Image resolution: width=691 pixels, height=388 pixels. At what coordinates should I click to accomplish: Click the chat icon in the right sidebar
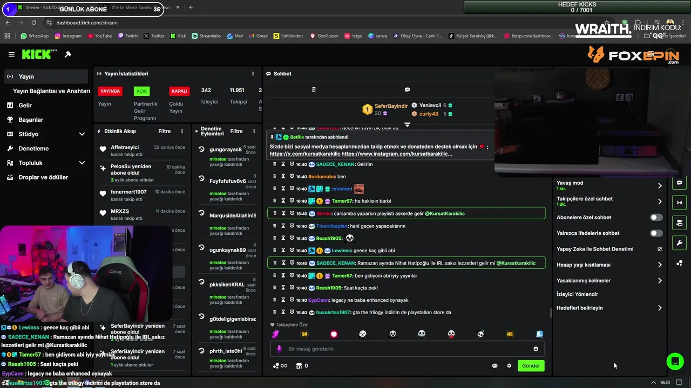679,183
